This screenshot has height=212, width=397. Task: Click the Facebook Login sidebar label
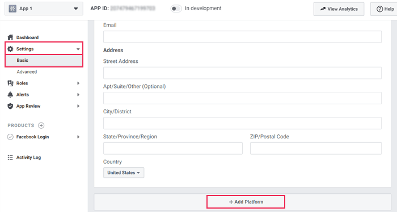click(x=33, y=137)
